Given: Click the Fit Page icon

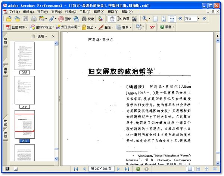Looking at the screenshot, I should tap(164, 19).
